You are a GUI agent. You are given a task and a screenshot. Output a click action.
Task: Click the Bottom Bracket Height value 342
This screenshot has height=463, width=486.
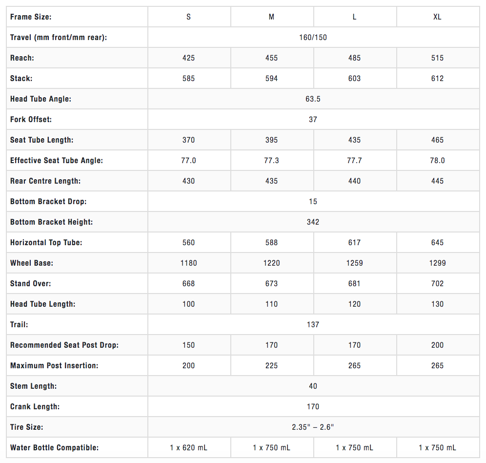pos(313,222)
